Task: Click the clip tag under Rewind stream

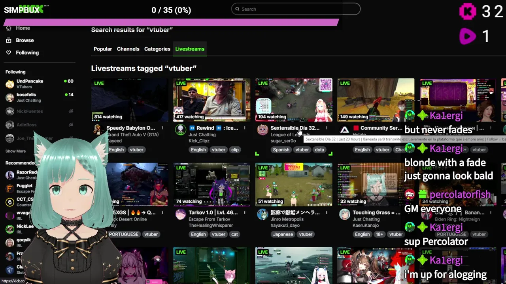Action: (x=235, y=149)
